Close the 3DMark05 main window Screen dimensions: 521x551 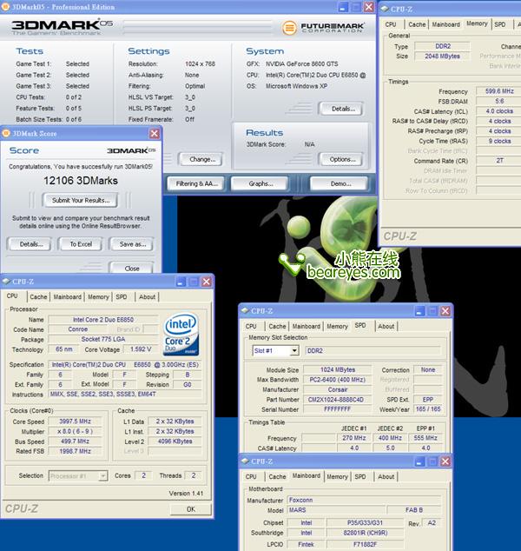[x=369, y=7]
